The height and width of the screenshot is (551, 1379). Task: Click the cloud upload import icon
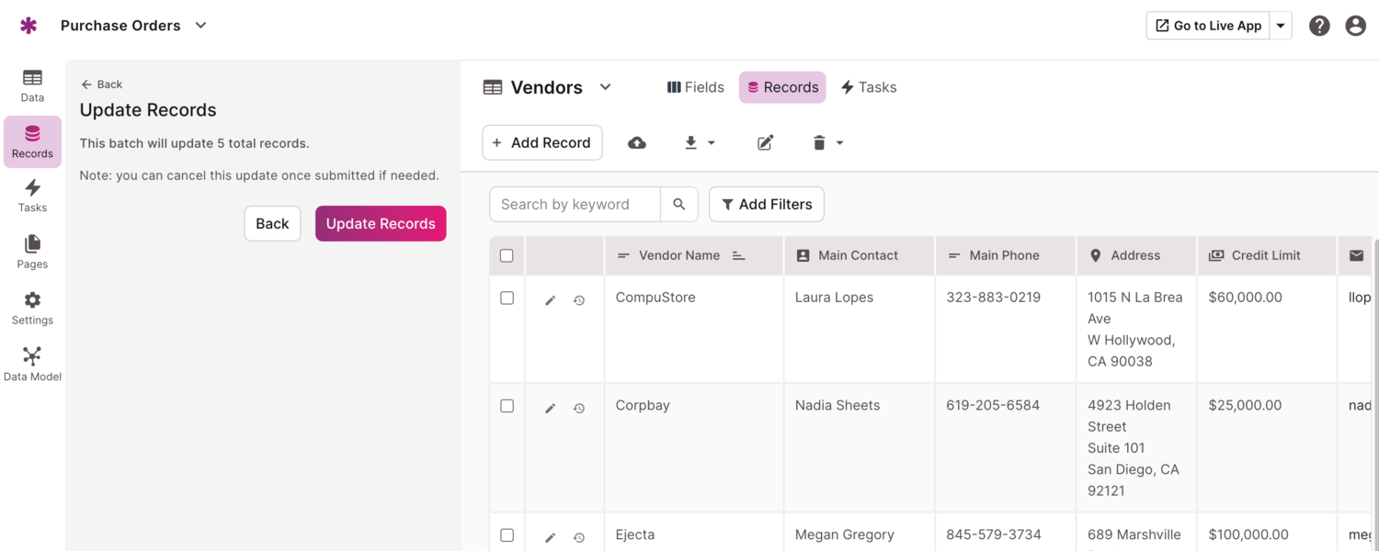coord(636,143)
